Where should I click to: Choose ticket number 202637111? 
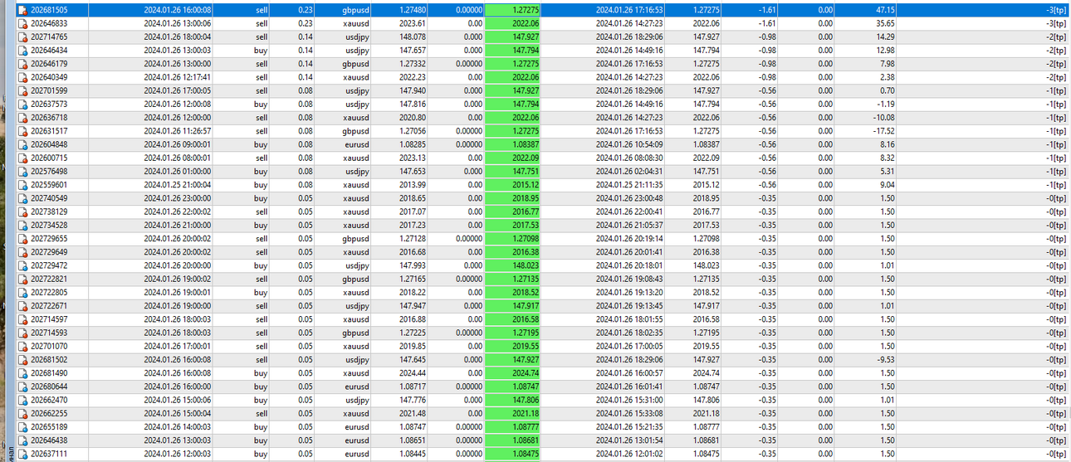pos(49,454)
